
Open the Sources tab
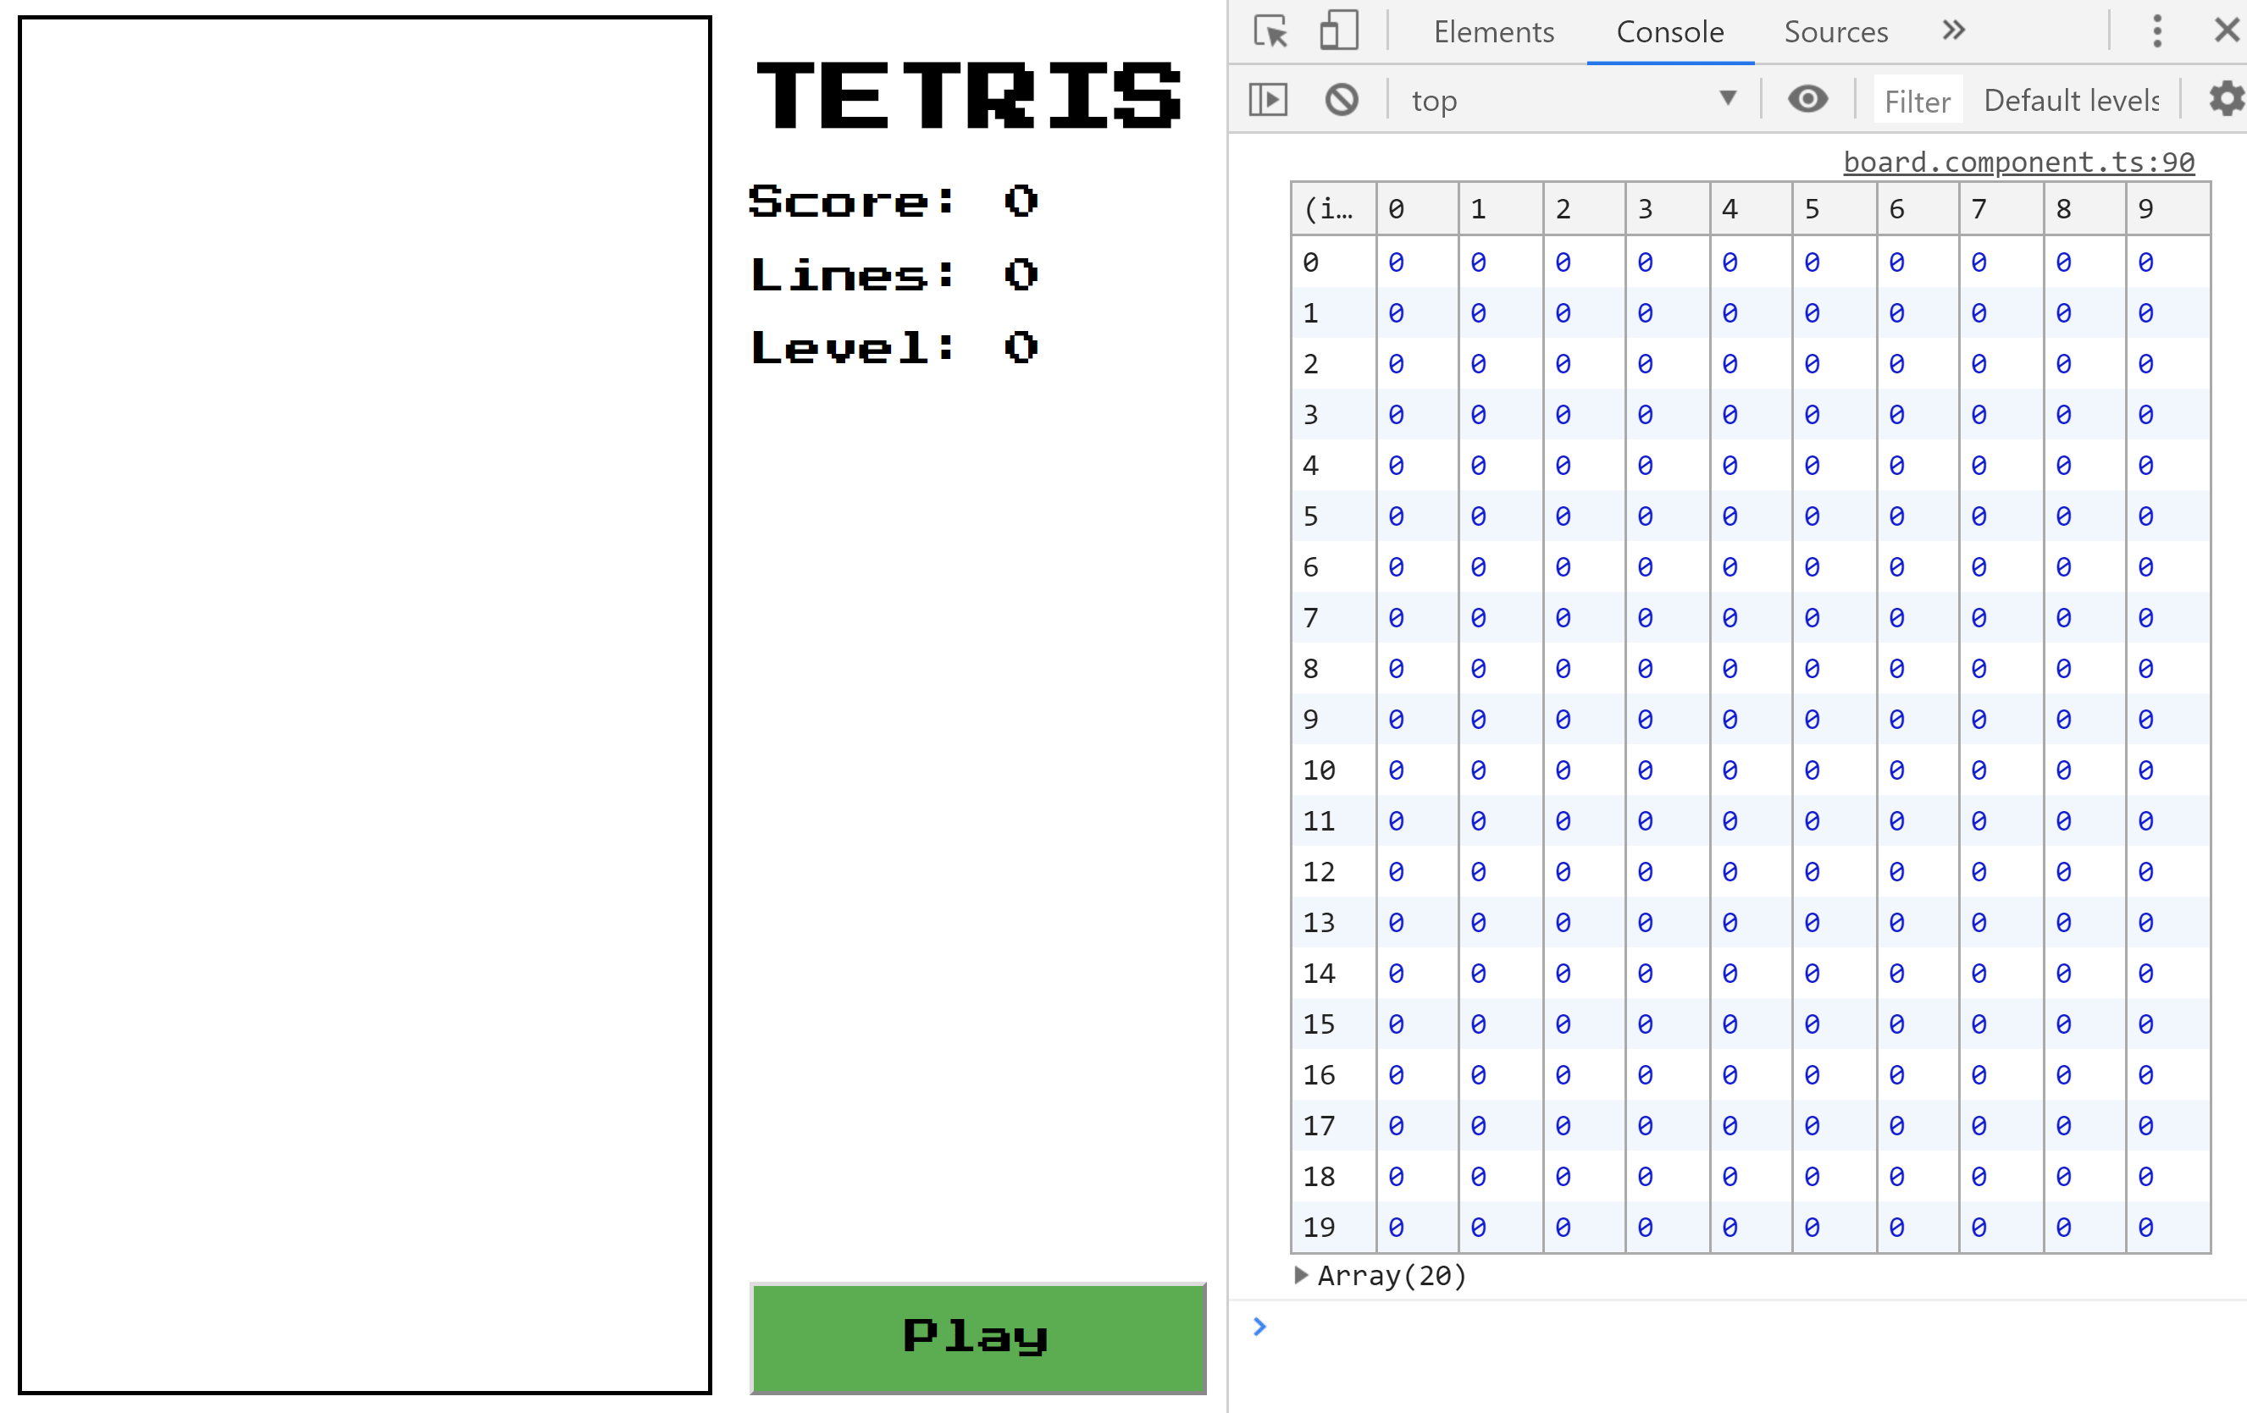click(1835, 31)
